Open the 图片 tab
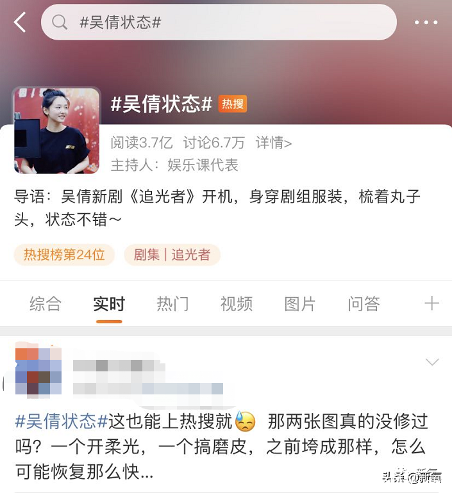The image size is (452, 493). [x=299, y=303]
